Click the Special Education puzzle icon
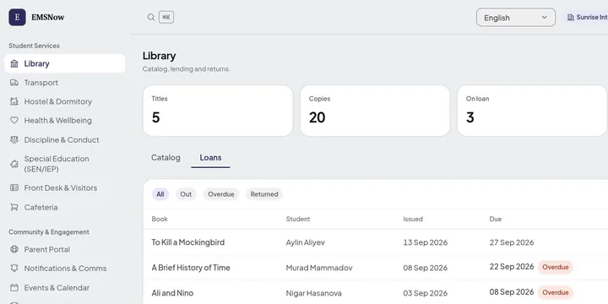The width and height of the screenshot is (608, 304). pos(14,164)
